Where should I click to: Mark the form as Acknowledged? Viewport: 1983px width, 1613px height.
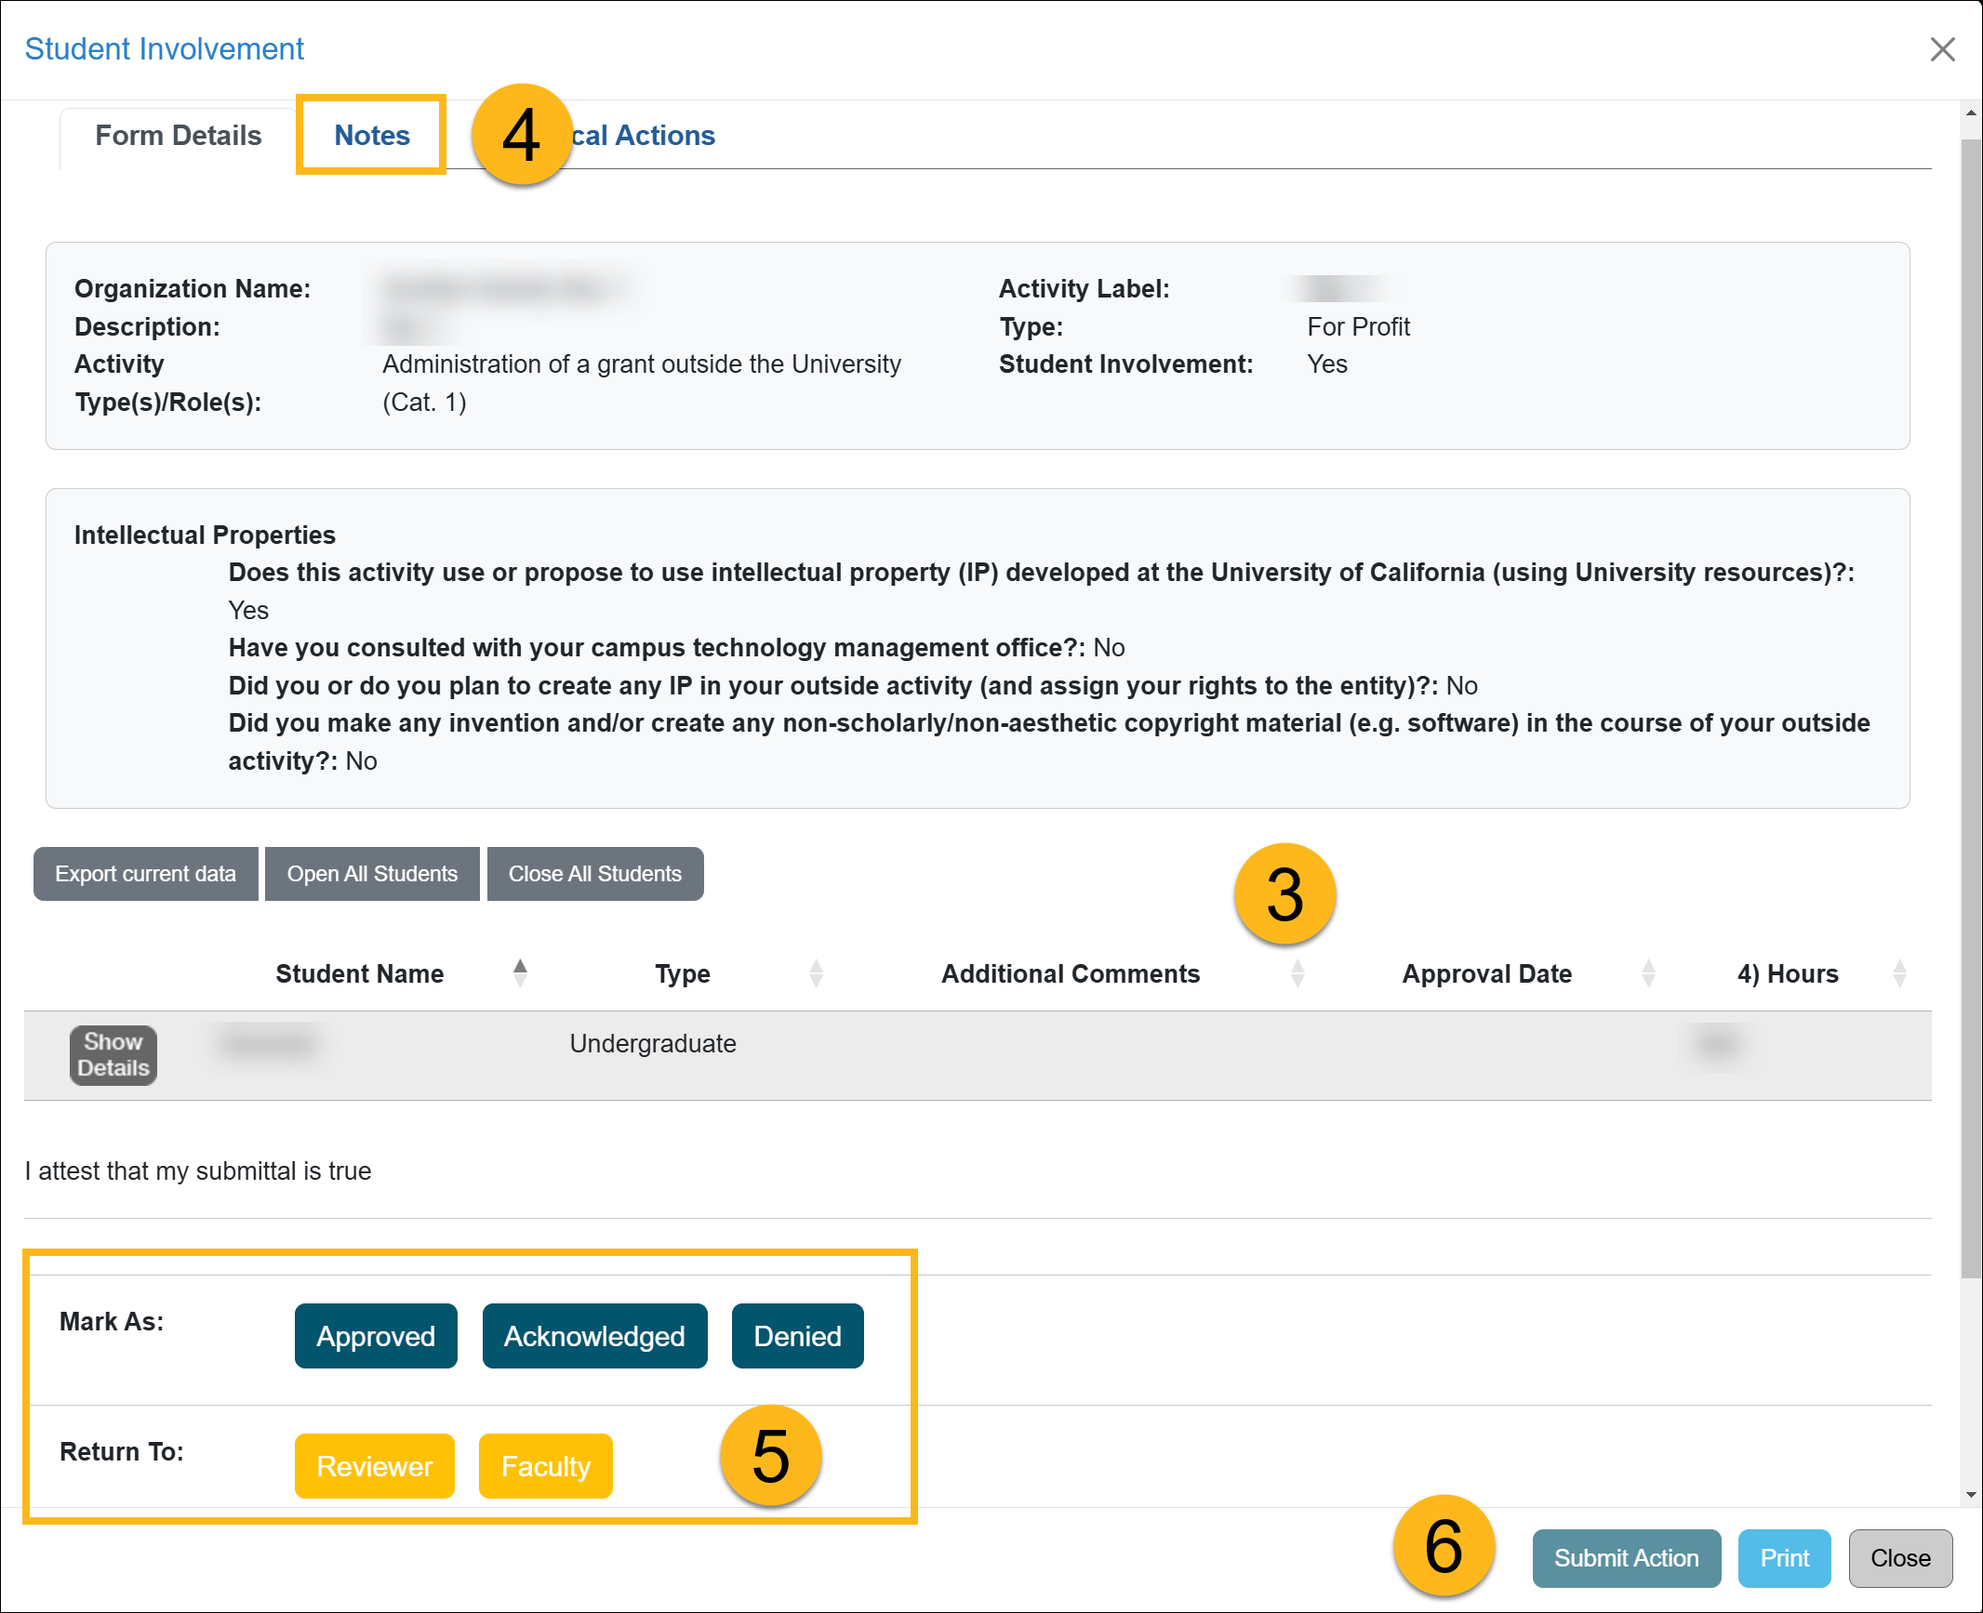point(594,1336)
